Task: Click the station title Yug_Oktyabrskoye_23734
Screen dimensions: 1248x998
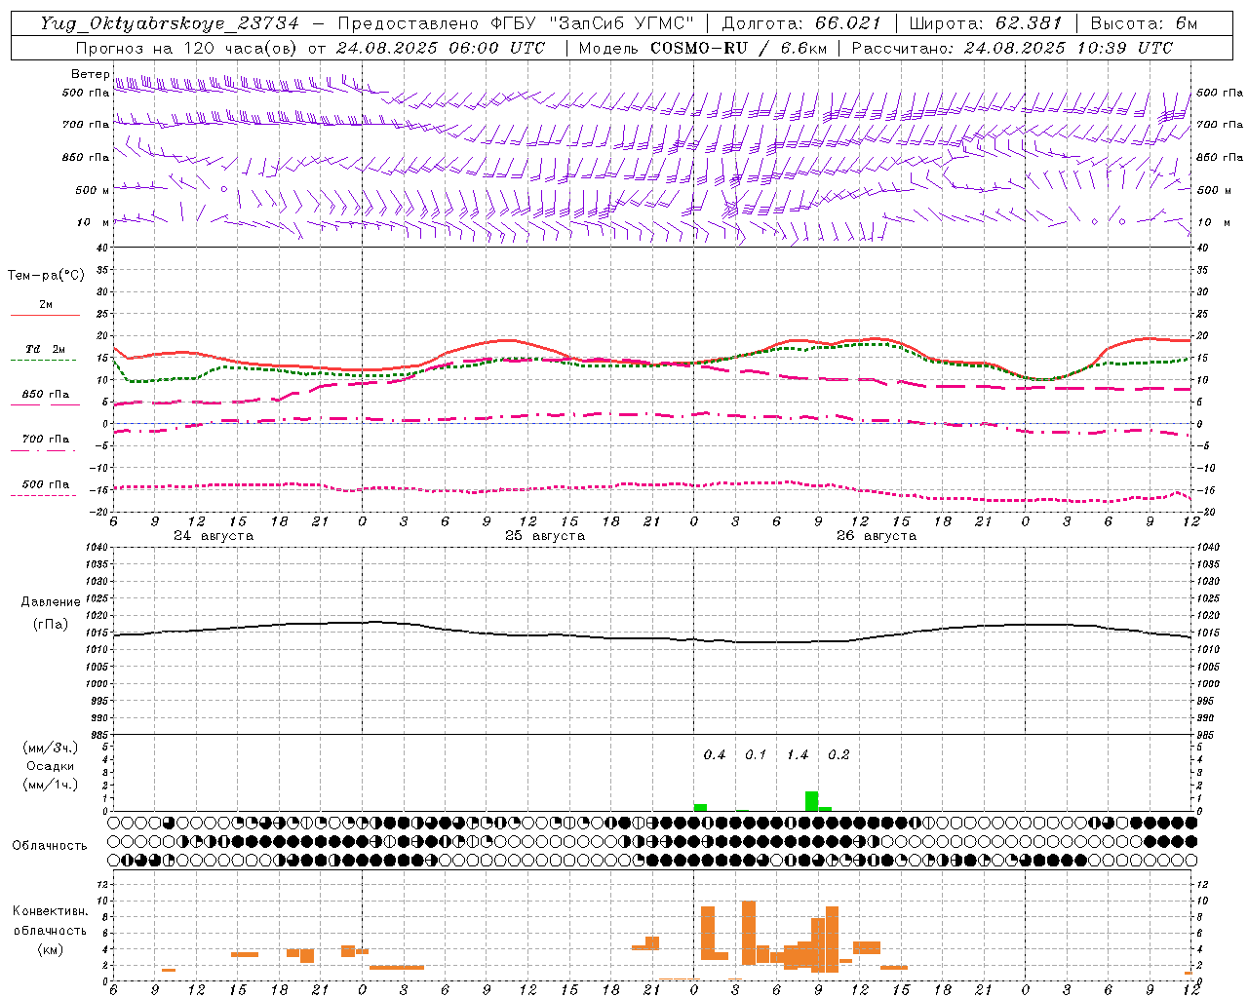Action: click(x=170, y=23)
